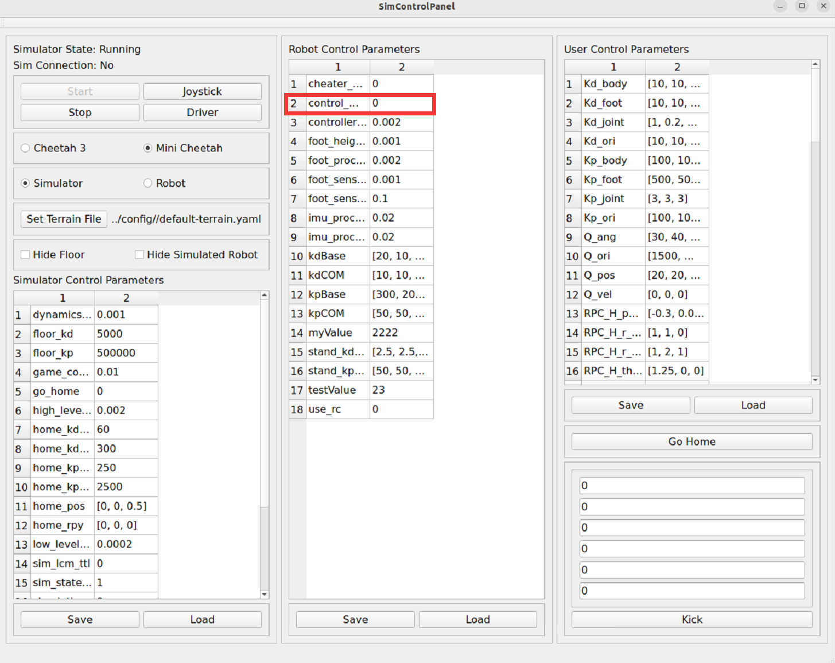The width and height of the screenshot is (835, 663).
Task: Select the myValue cell containing 2222
Action: (401, 333)
